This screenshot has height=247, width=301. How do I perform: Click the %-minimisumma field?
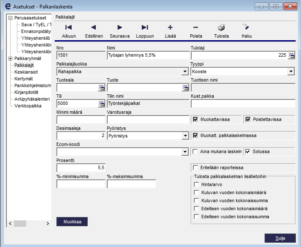[x=81, y=184]
